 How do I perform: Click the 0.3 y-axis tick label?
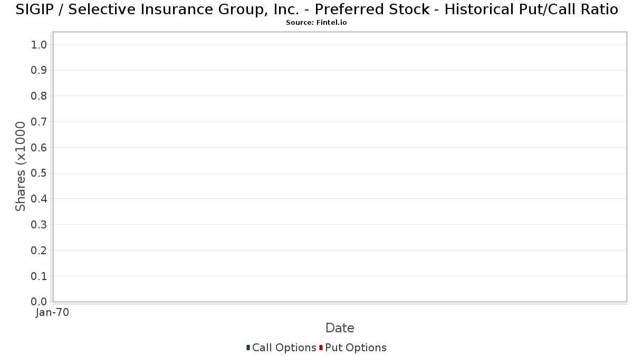click(39, 225)
